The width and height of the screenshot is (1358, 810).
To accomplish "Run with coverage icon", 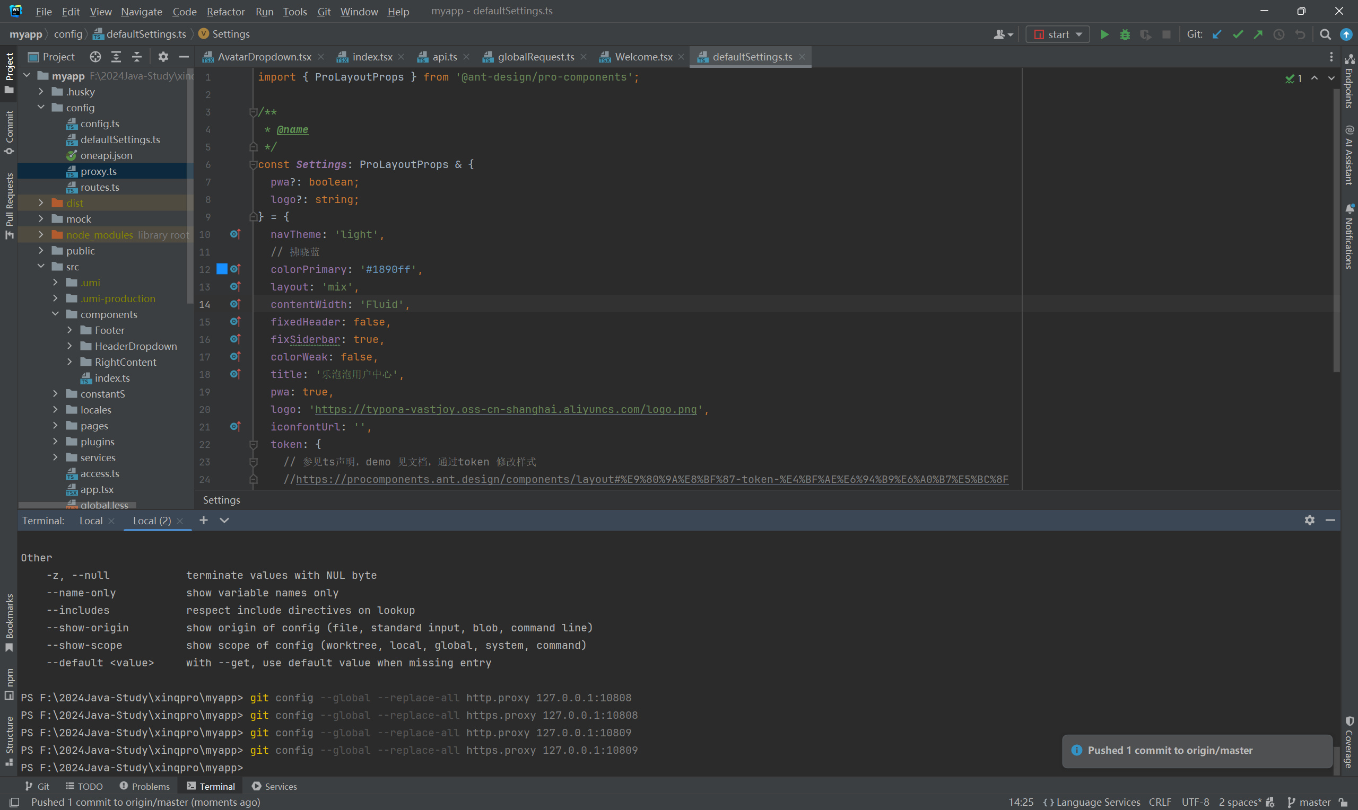I will click(x=1146, y=34).
